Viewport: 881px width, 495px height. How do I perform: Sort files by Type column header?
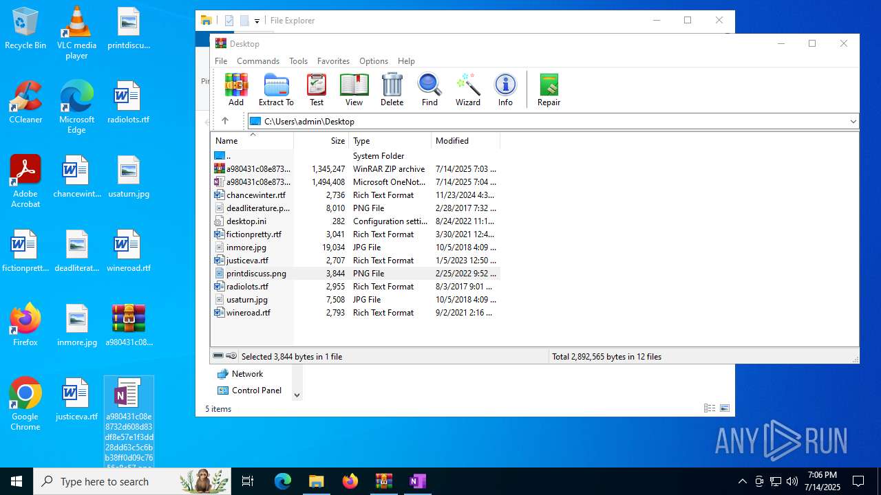tap(390, 141)
